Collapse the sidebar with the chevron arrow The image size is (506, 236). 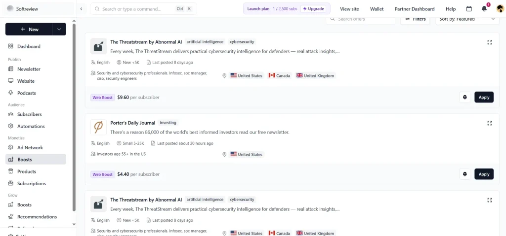(82, 9)
